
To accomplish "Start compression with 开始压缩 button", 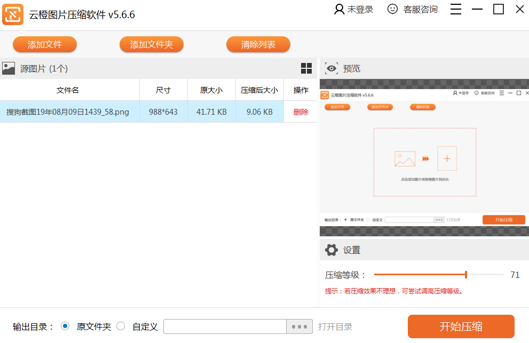I will coord(461,326).
